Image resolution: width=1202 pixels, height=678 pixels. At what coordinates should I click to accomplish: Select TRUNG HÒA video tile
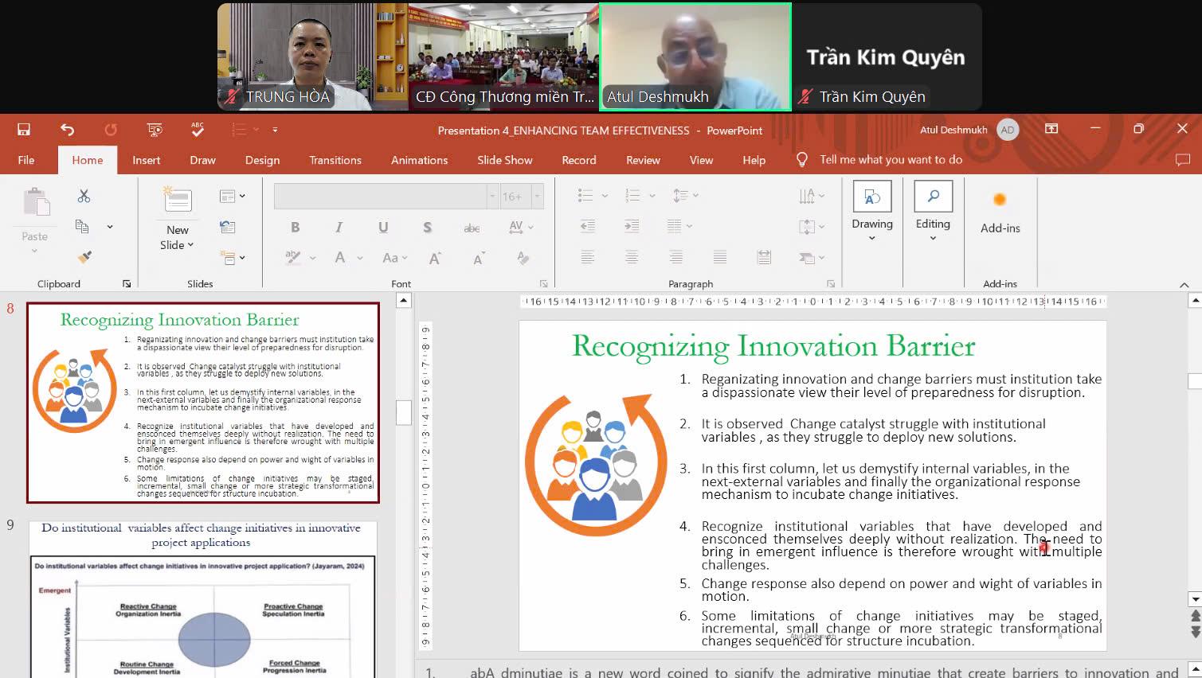(x=312, y=56)
